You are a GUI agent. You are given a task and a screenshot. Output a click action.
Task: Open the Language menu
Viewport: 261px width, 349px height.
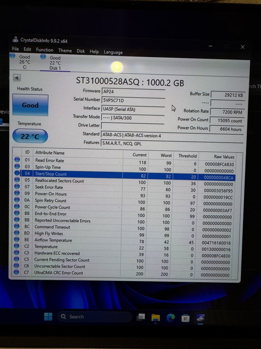[113, 52]
